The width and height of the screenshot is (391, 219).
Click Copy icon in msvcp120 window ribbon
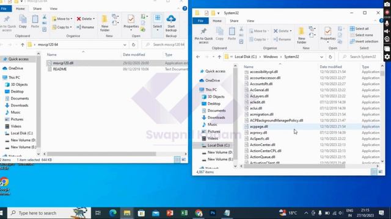23,21
